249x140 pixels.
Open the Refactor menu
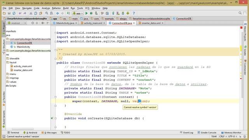(56, 8)
